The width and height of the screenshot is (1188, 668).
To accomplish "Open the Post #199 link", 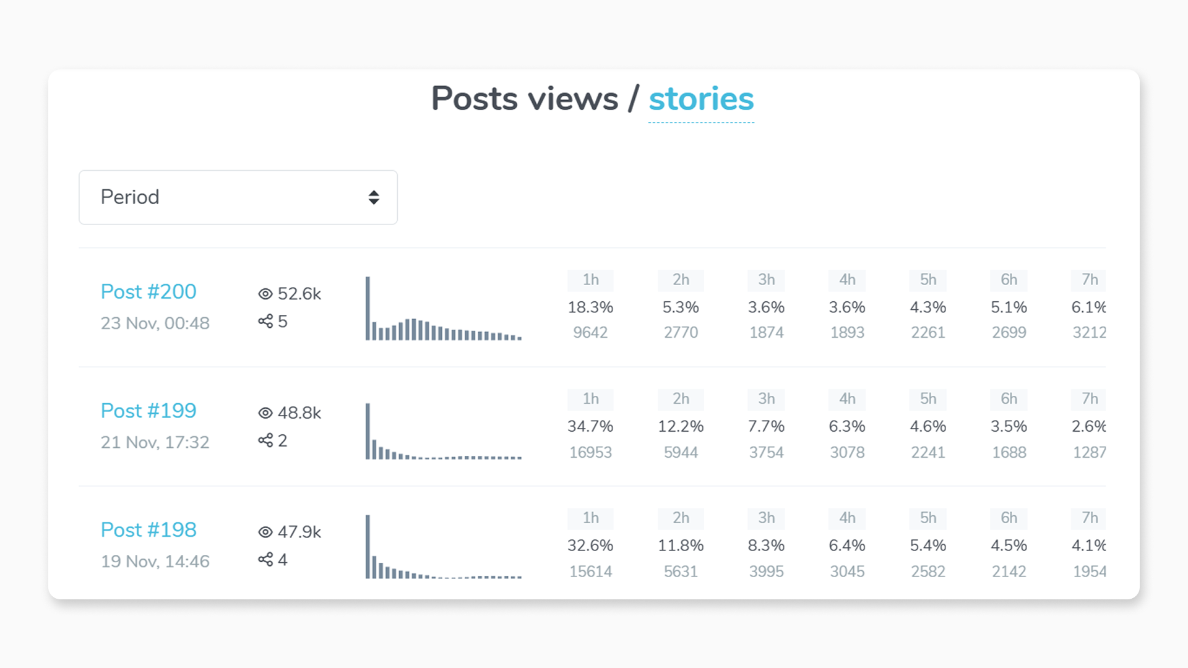I will [x=148, y=410].
